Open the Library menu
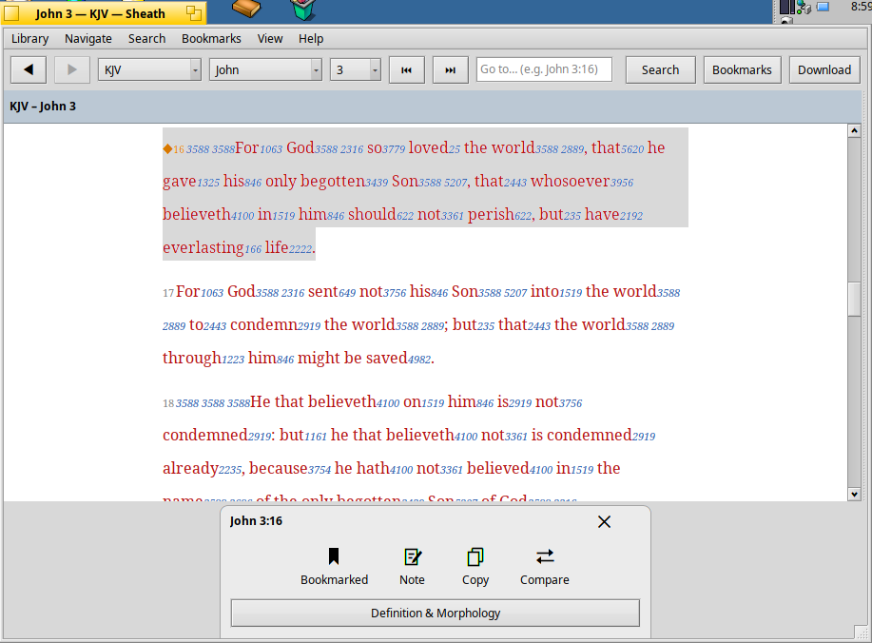This screenshot has width=872, height=643. [30, 38]
